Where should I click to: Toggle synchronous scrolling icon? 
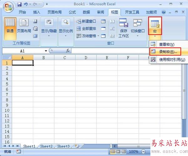tap(112, 29)
